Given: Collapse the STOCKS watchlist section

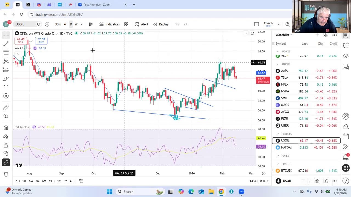Looking at the screenshot, I should click(x=278, y=64).
